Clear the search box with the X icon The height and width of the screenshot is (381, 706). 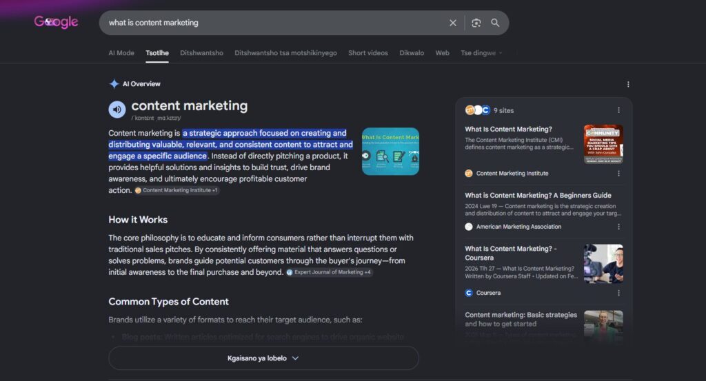pos(453,23)
